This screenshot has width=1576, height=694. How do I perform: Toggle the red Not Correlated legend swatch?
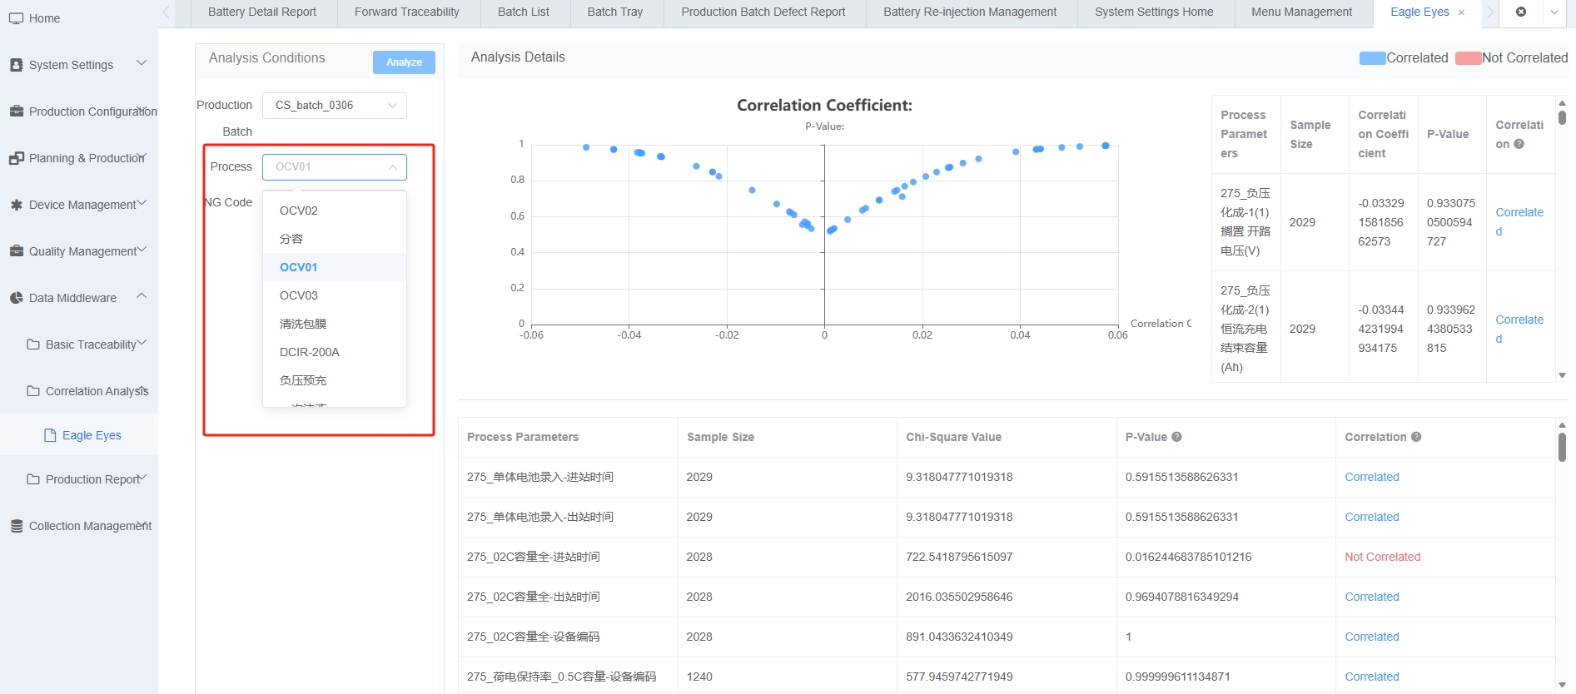[1469, 58]
